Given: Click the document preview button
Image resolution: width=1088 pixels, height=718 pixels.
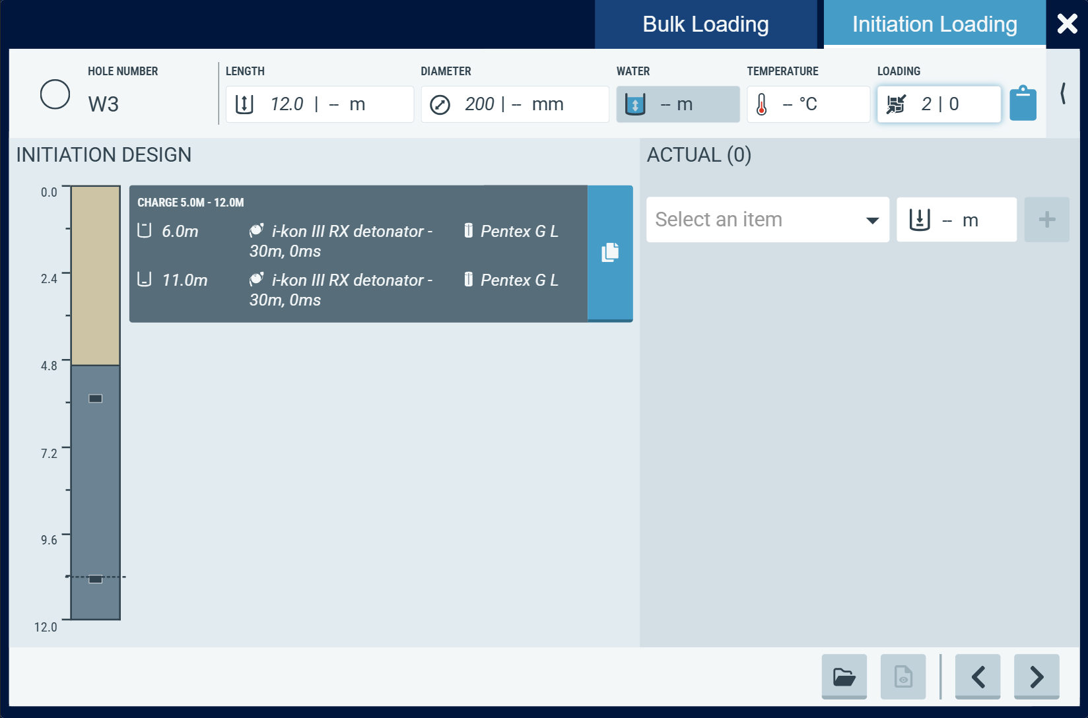Looking at the screenshot, I should click(903, 676).
